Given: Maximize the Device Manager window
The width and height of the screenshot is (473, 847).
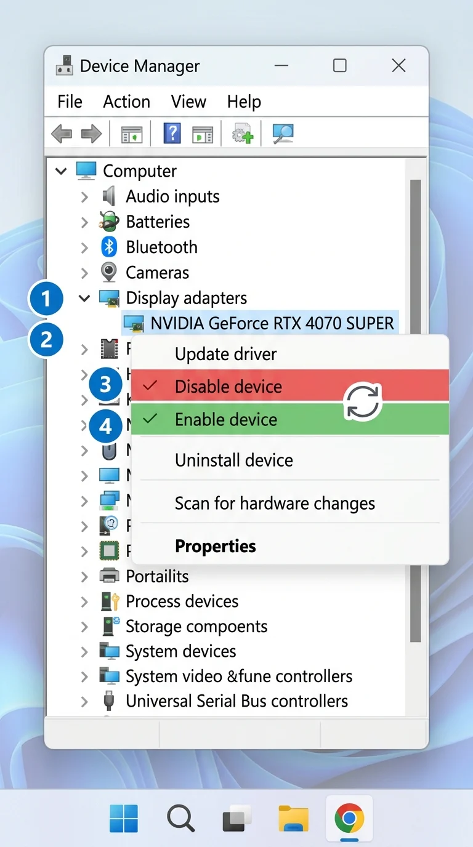Looking at the screenshot, I should coord(340,65).
